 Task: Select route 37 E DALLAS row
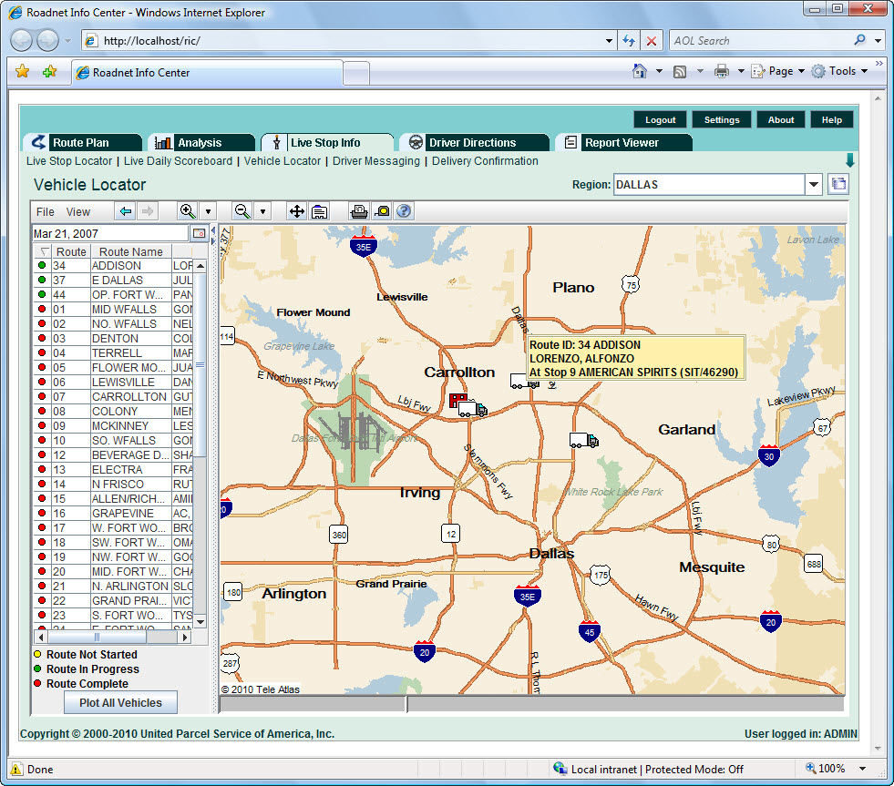click(x=114, y=280)
